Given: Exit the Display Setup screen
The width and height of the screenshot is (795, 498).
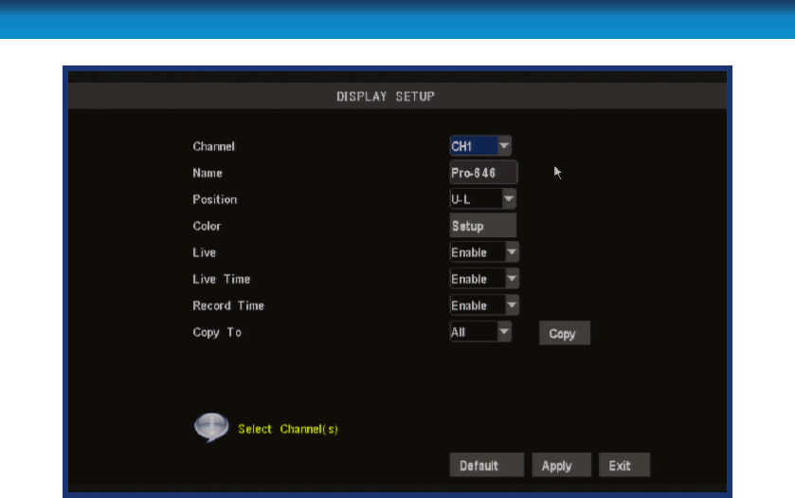Looking at the screenshot, I should tap(624, 465).
